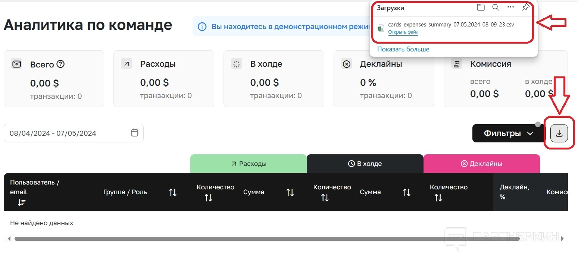
Task: Click the cards_expenses_summary CSV file name
Action: pos(451,25)
